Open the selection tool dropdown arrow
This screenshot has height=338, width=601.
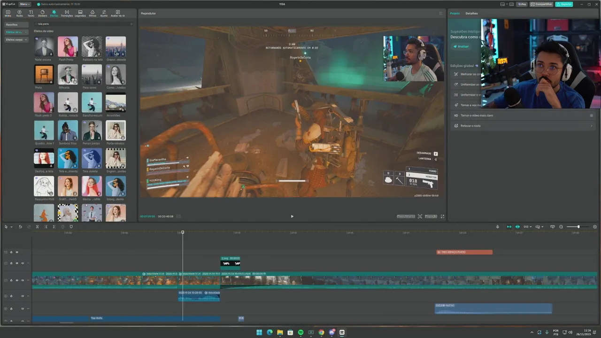[11, 227]
